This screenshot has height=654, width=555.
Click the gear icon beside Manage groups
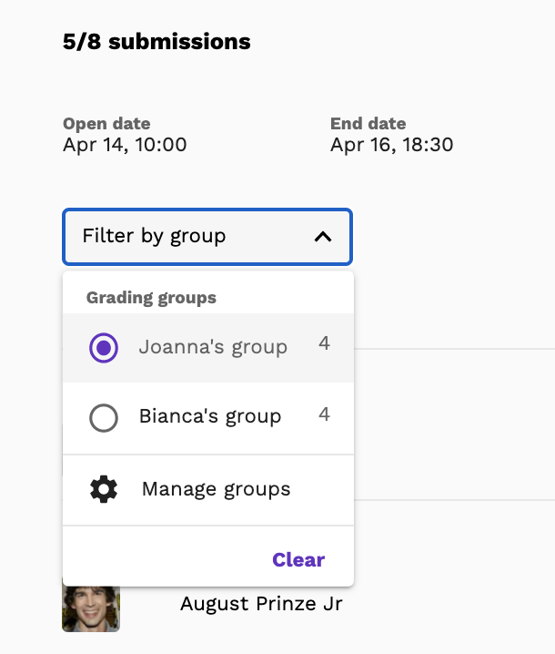104,489
